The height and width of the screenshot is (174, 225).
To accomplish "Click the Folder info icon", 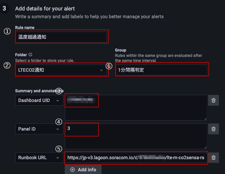I will click(x=30, y=55).
